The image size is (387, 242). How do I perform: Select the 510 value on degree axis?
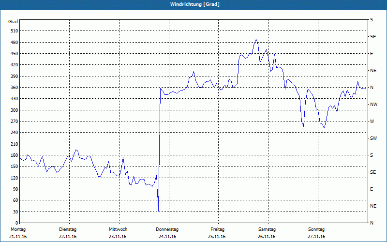[15, 31]
